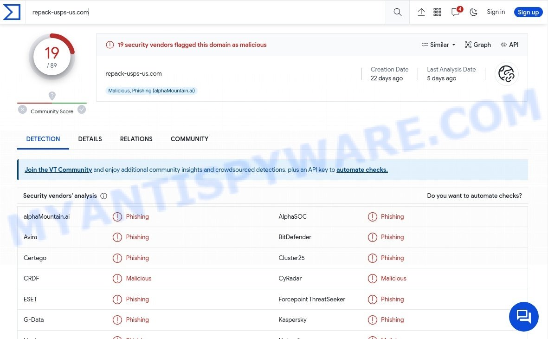This screenshot has width=548, height=339.
Task: Click the Certego phishing alert icon
Action: (x=117, y=258)
